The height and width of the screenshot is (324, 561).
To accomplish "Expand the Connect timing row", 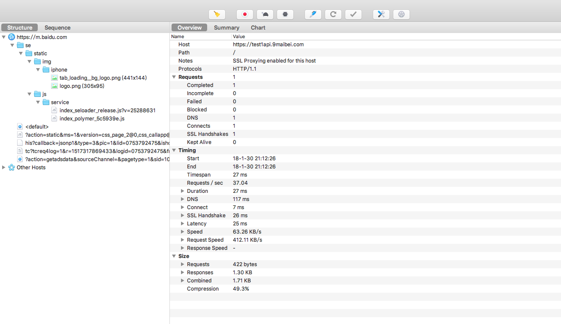I will point(183,207).
